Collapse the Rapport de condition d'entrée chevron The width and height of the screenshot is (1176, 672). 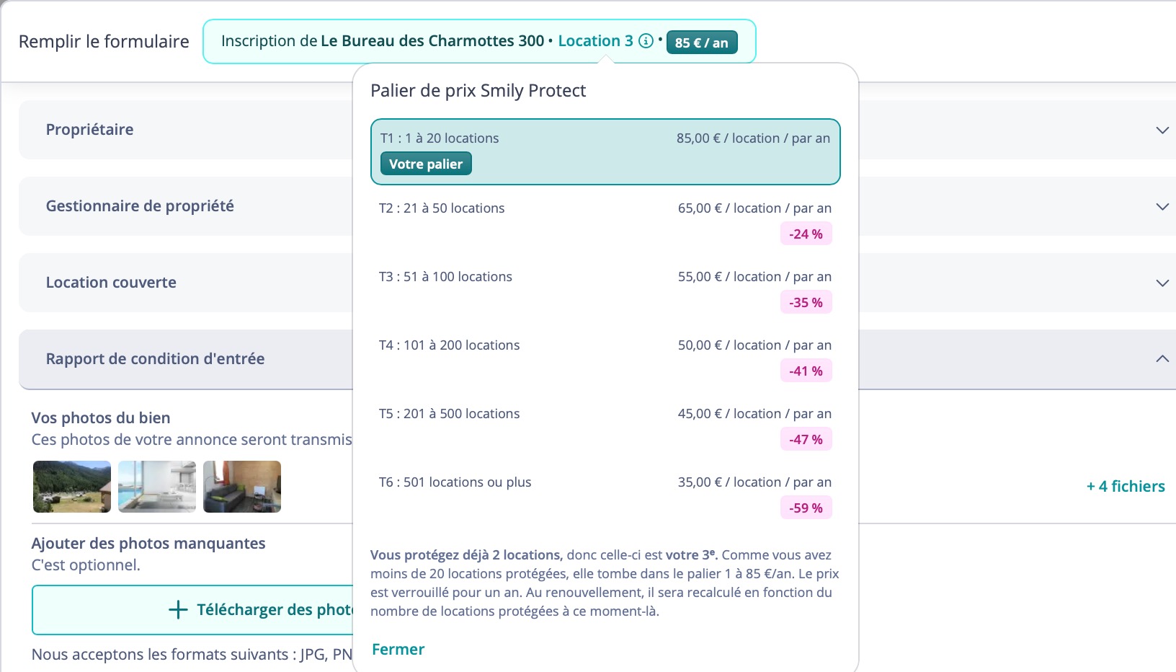click(x=1162, y=359)
